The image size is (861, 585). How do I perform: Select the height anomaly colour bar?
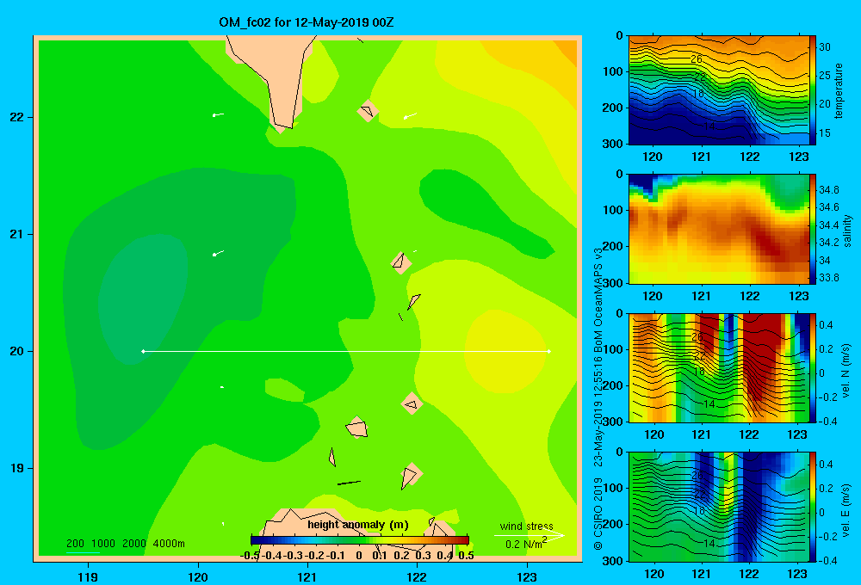360,540
